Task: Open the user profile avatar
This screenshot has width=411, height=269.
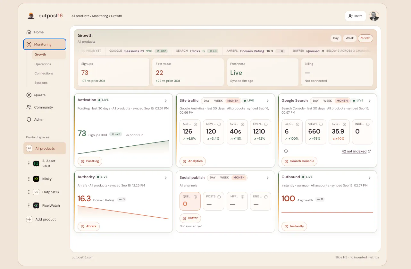Action: click(x=374, y=16)
